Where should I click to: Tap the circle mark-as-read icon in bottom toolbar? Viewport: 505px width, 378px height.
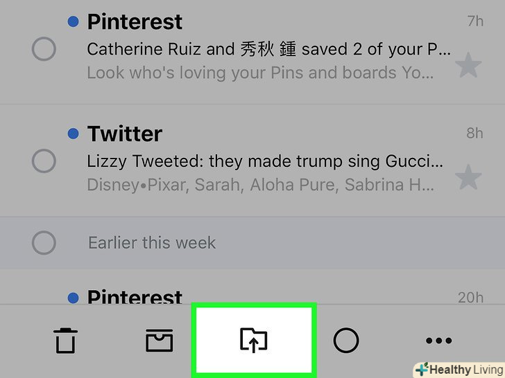tap(345, 340)
